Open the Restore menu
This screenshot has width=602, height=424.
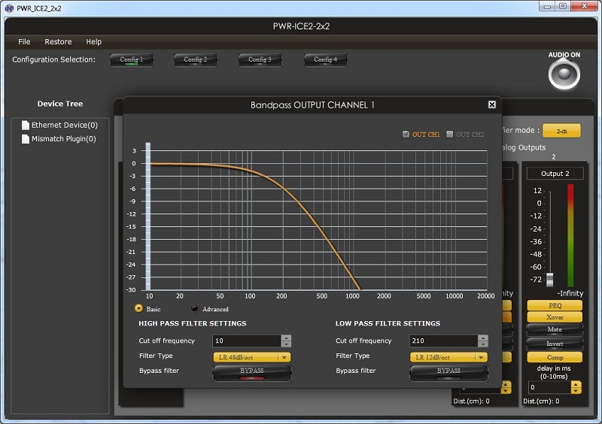click(x=58, y=42)
